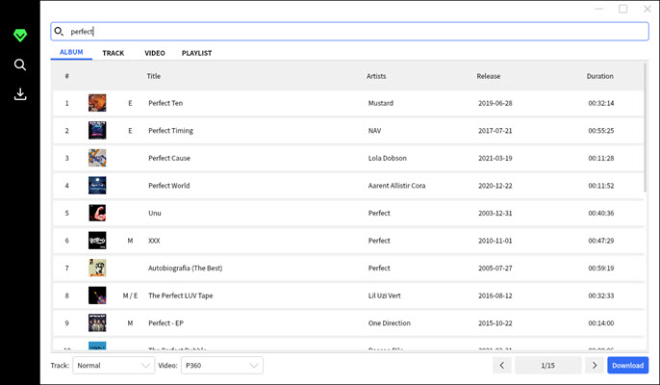The image size is (660, 385).
Task: Click into the search field containing 'perfect'
Action: pos(349,32)
